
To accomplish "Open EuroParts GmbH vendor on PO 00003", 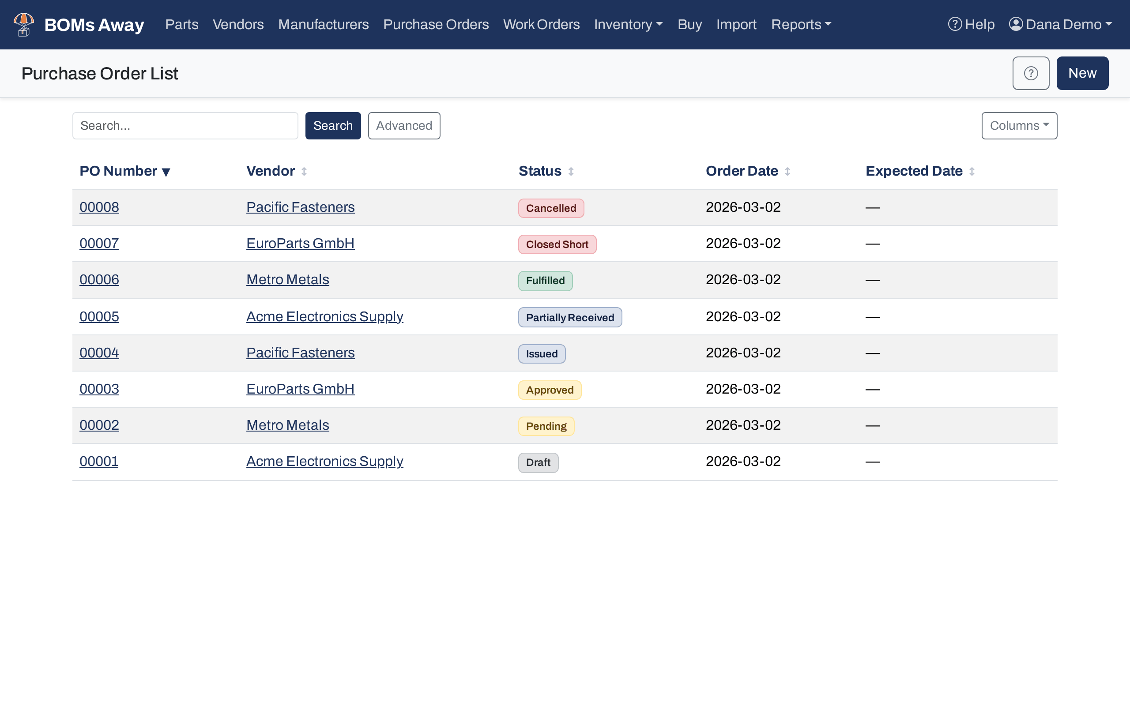I will (x=300, y=389).
